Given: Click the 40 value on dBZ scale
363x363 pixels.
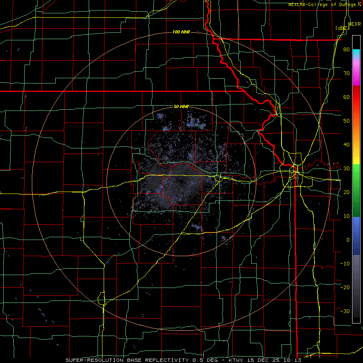Looking at the screenshot, I should click(x=346, y=145).
